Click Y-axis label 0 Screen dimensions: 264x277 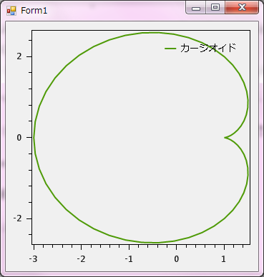pos(19,138)
